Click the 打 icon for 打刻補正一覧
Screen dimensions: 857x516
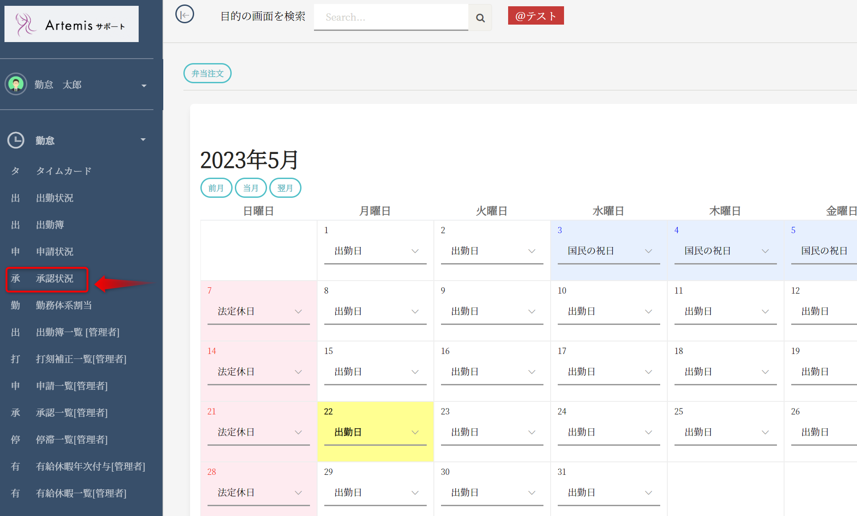16,359
